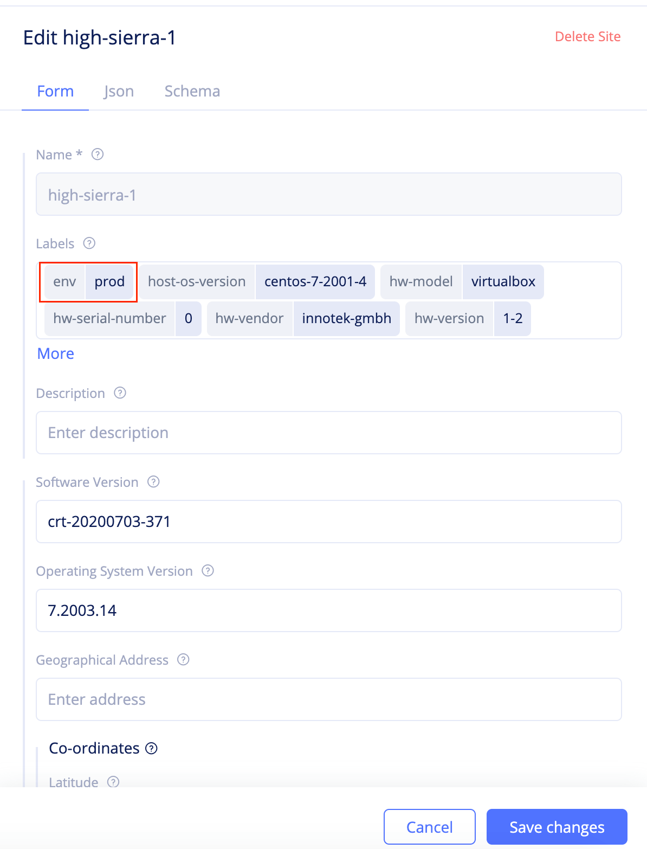Click the Enter description field
647x849 pixels.
(x=328, y=433)
